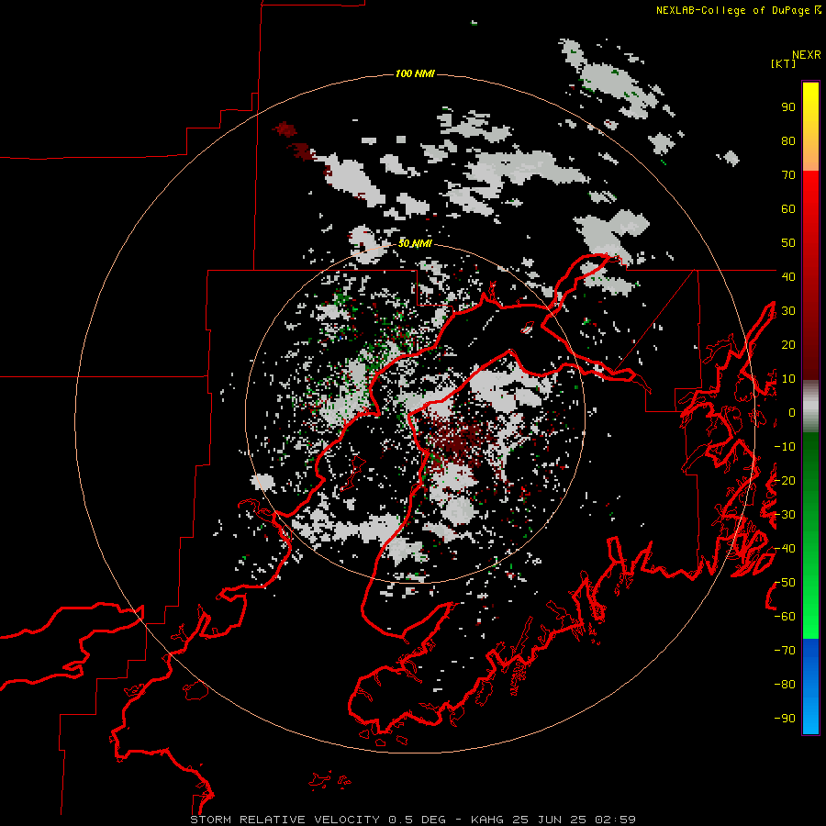The width and height of the screenshot is (826, 826).
Task: Click the 30 value on the velocity scale
Action: [788, 311]
